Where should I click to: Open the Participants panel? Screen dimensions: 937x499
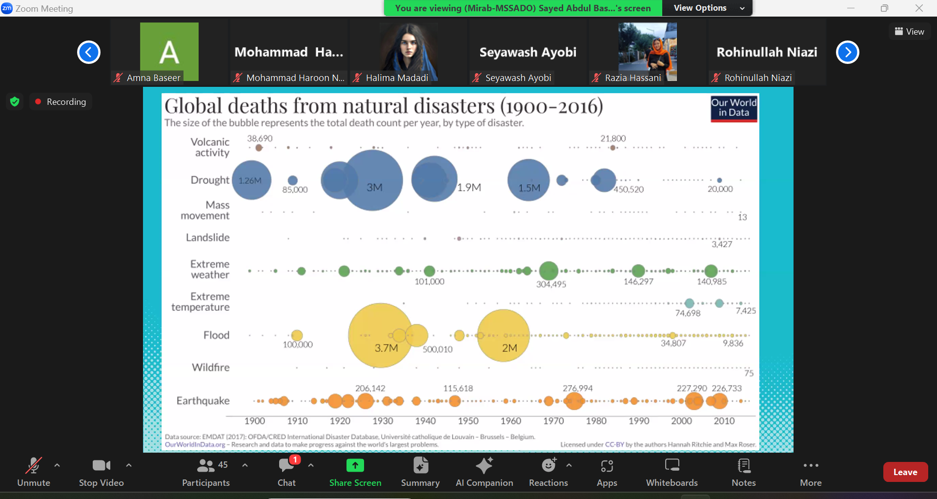(205, 472)
